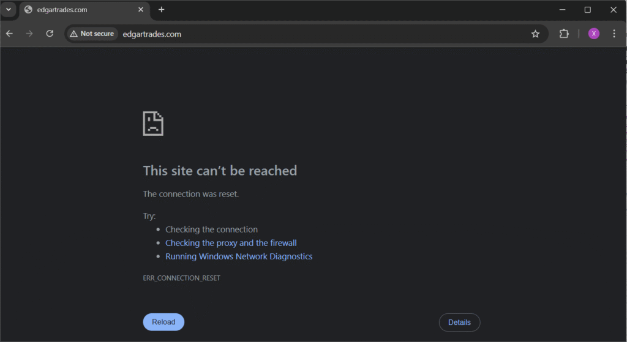Click the address bar URL field

tap(306, 34)
